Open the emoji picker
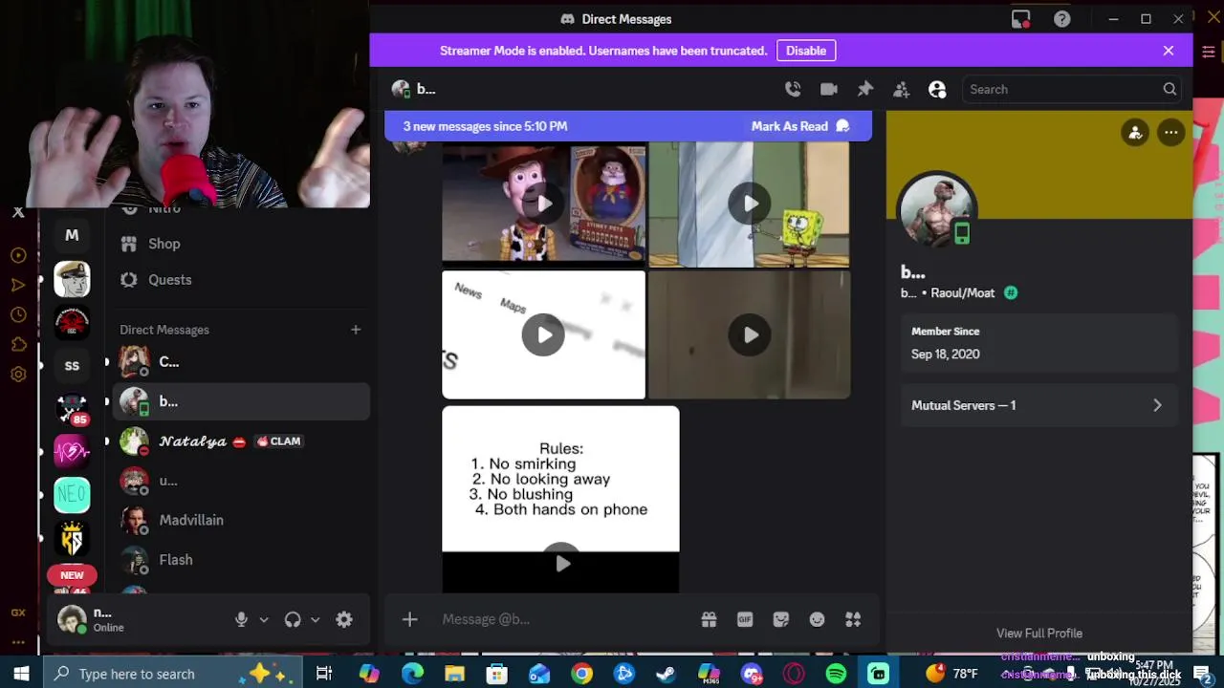Image resolution: width=1224 pixels, height=688 pixels. click(817, 619)
